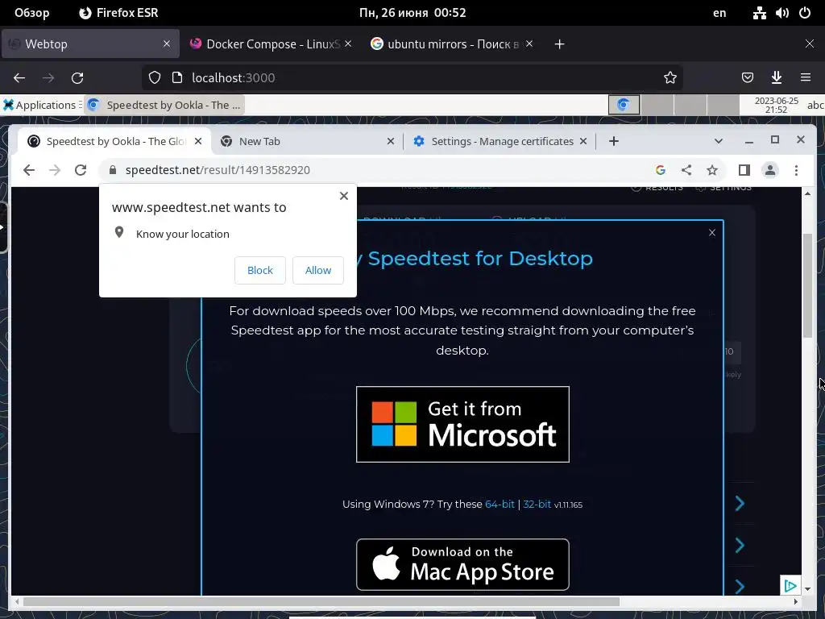The height and width of the screenshot is (619, 825).
Task: Click Download on the Mac App Store badge
Action: click(462, 564)
